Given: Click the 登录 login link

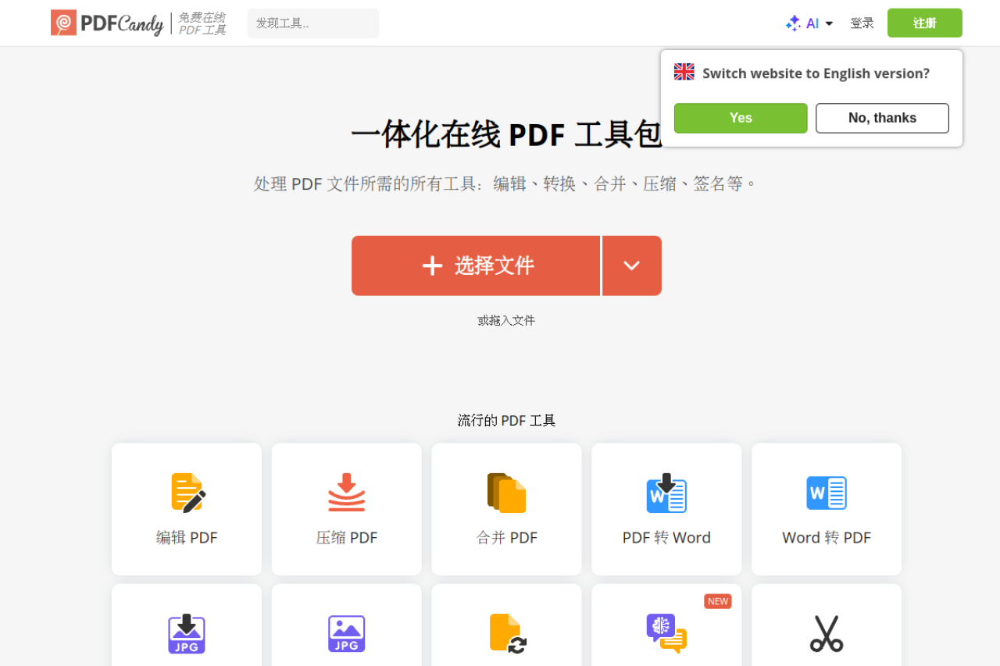Looking at the screenshot, I should 862,23.
